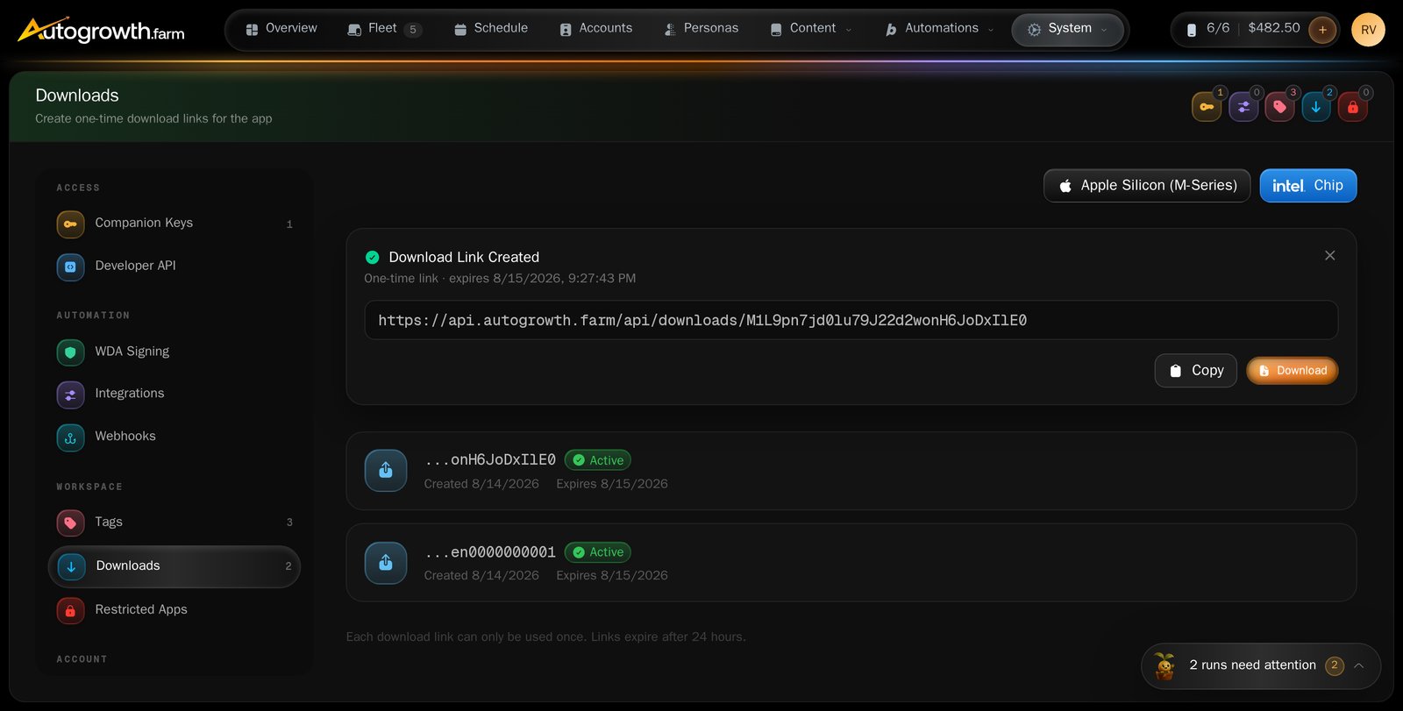This screenshot has width=1403, height=711.
Task: Click the purple integrations shortcut icon in header
Action: coord(1243,107)
